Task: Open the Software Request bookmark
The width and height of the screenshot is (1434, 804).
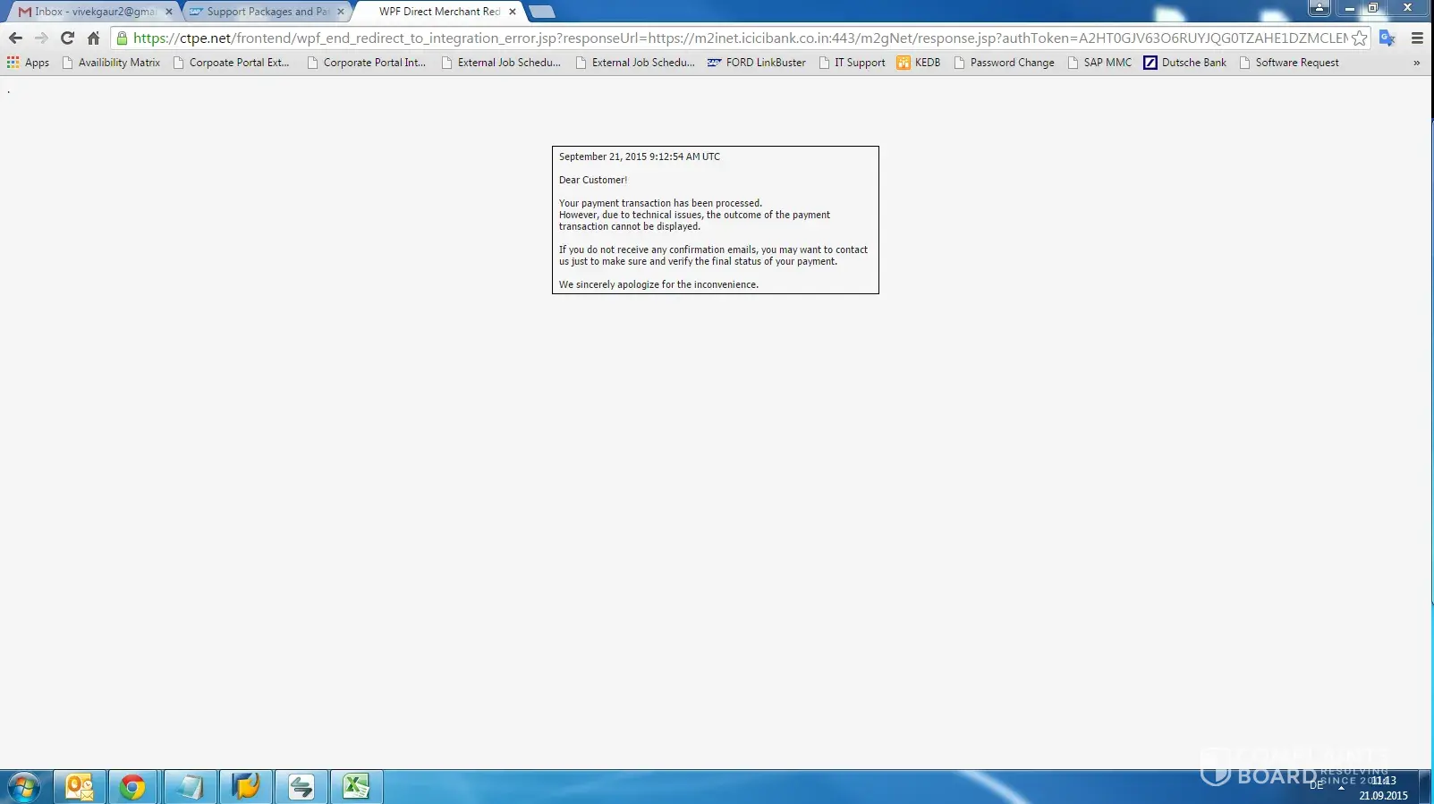Action: [1288, 63]
